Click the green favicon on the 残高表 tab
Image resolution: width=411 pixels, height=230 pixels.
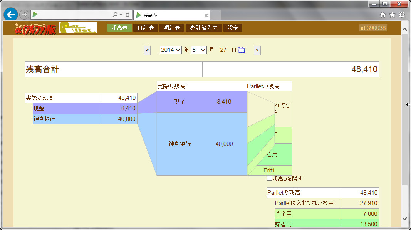(139, 15)
